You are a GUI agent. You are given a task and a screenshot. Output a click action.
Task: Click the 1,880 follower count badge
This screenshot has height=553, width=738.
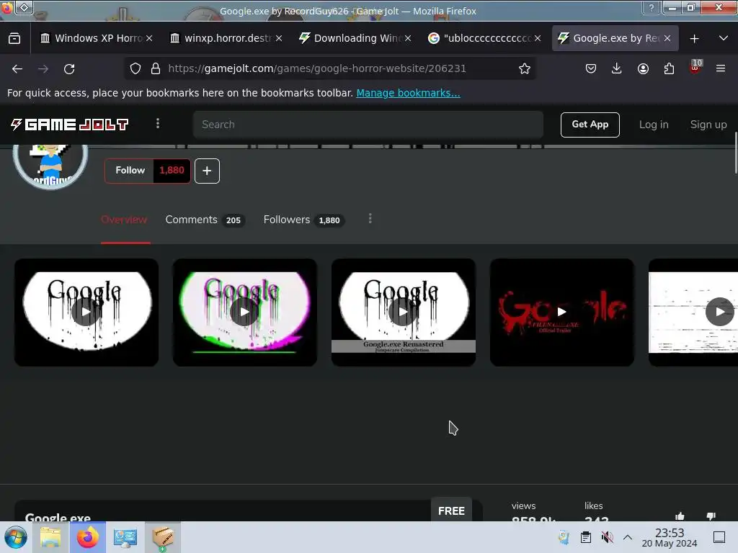tap(172, 171)
